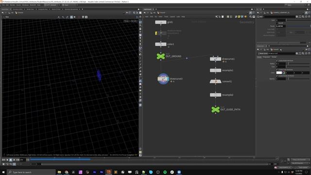This screenshot has width=311, height=175.
Task: Select the OUT_GUIDE_PATH null node
Action: click(215, 109)
